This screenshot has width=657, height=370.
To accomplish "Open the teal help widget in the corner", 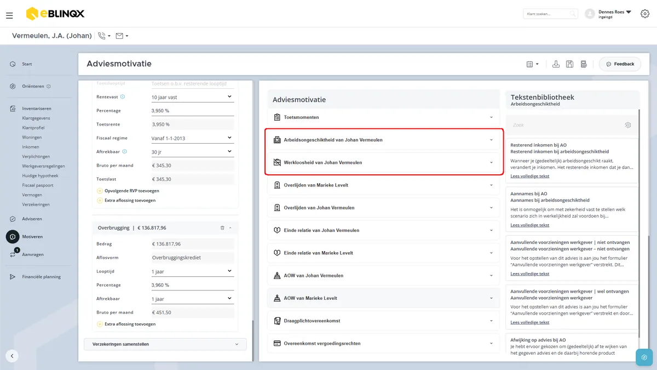I will pyautogui.click(x=644, y=357).
